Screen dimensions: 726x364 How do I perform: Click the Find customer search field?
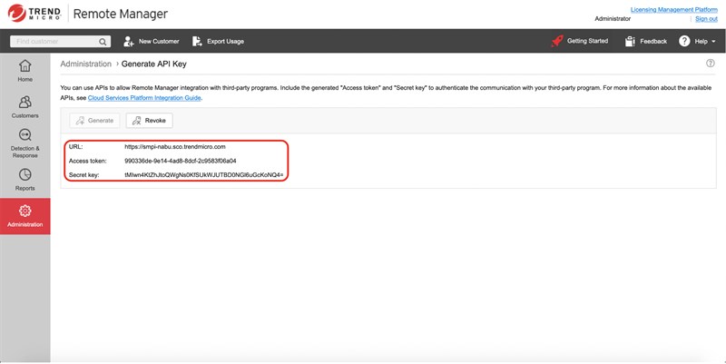(x=54, y=41)
